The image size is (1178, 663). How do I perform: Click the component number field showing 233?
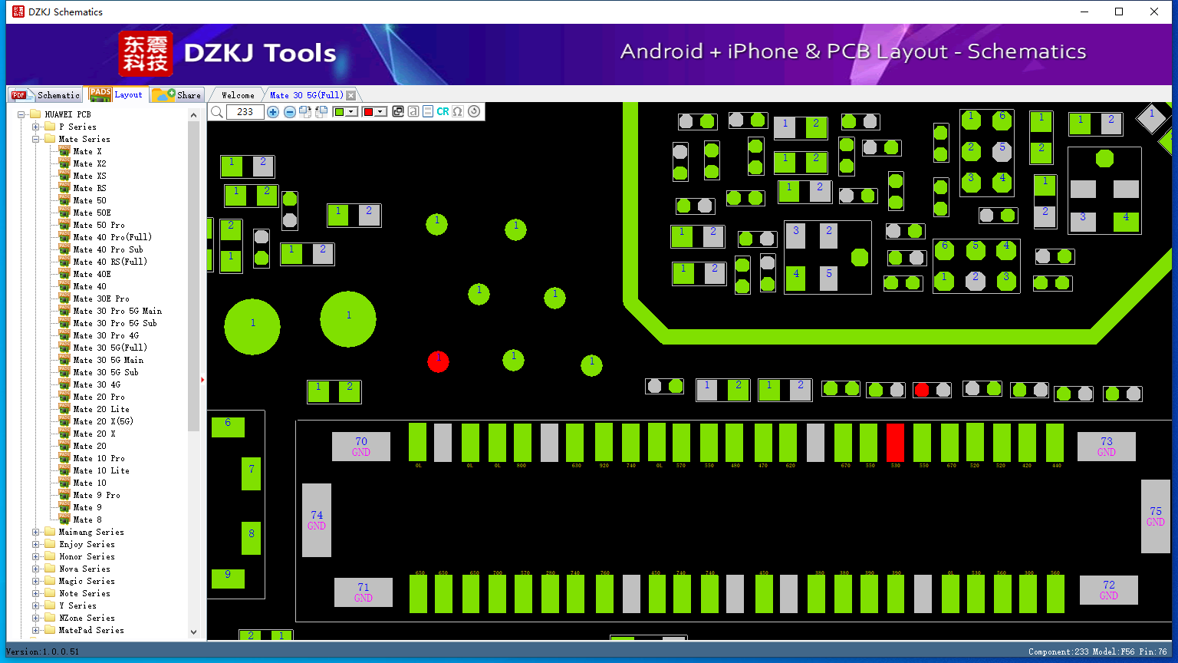tap(245, 112)
